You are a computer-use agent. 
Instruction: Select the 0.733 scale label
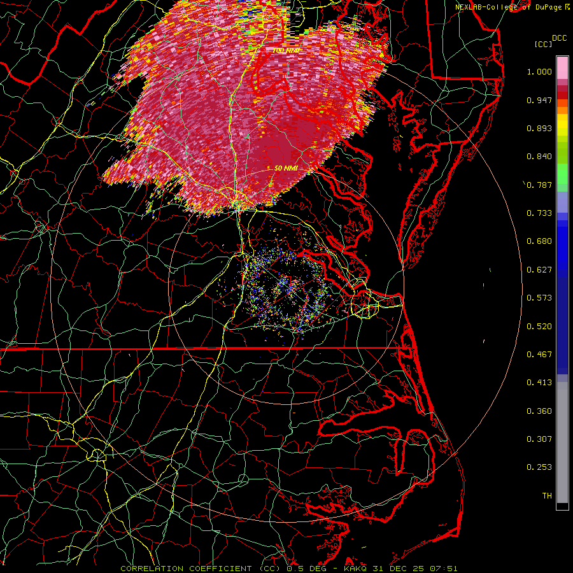click(539, 213)
